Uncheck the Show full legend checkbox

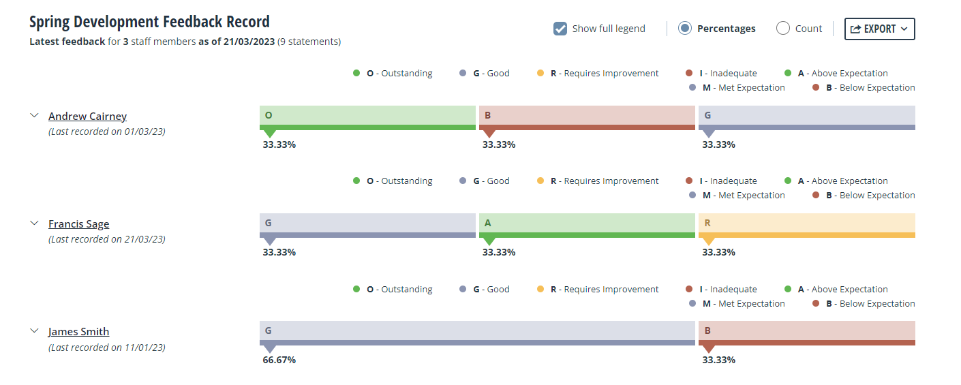pos(560,29)
